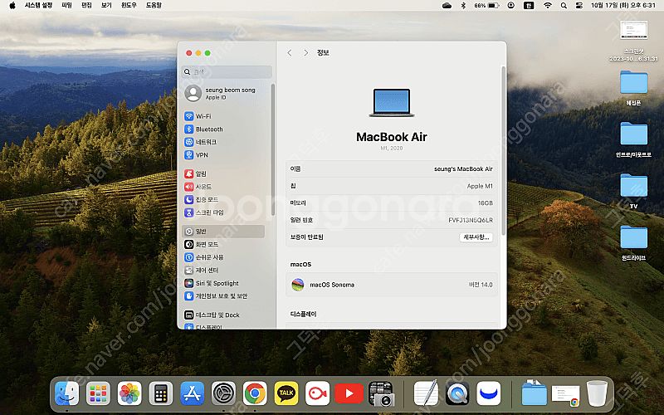
Task: Open the 도움말 help menu
Action: [x=154, y=6]
